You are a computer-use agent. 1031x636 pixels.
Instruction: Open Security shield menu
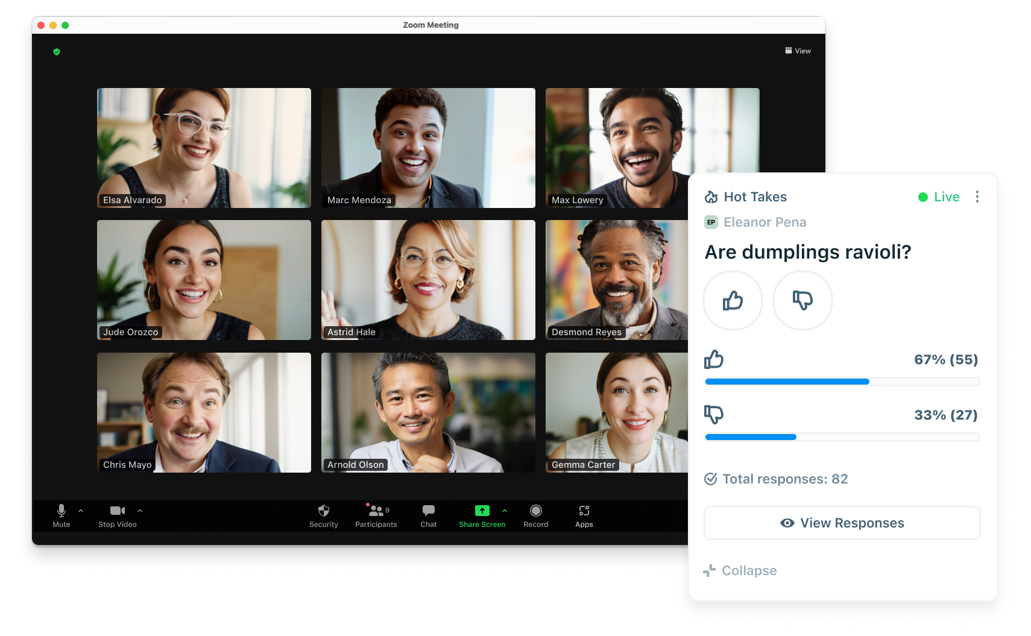tap(324, 516)
